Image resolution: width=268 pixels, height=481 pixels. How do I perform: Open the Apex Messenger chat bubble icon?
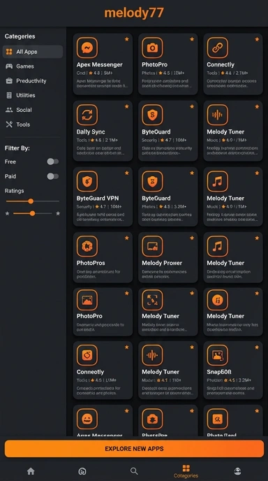pyautogui.click(x=87, y=48)
